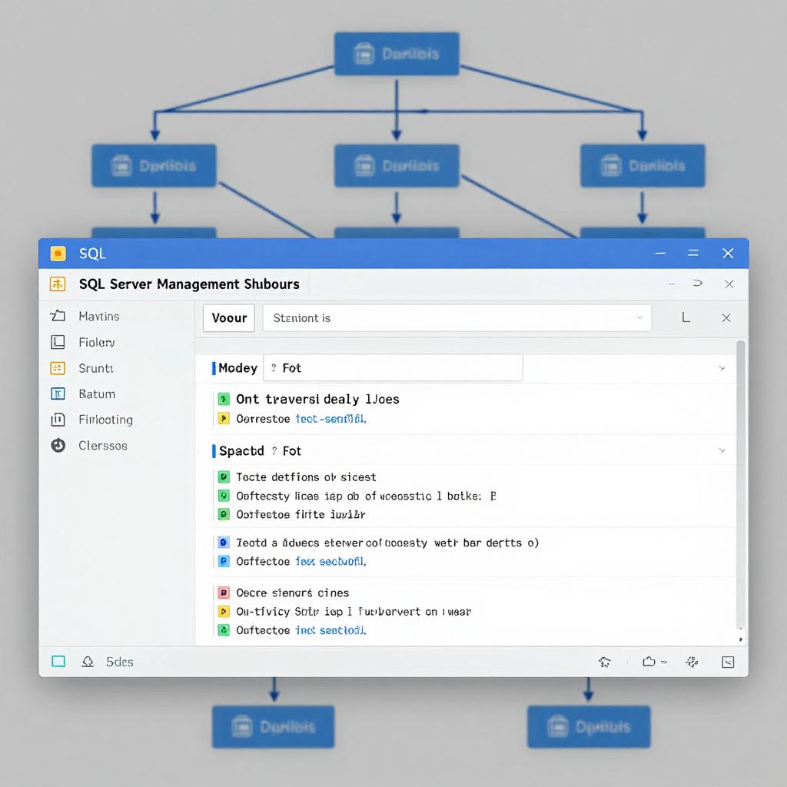This screenshot has width=787, height=787.
Task: Click the orange SQL app icon in title bar
Action: (58, 254)
